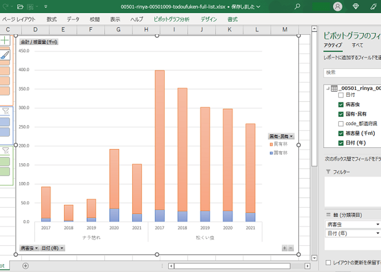Viewport: 381px width, 272px height.
Task: Open the 校閲 ribbon tab
Action: pos(95,19)
